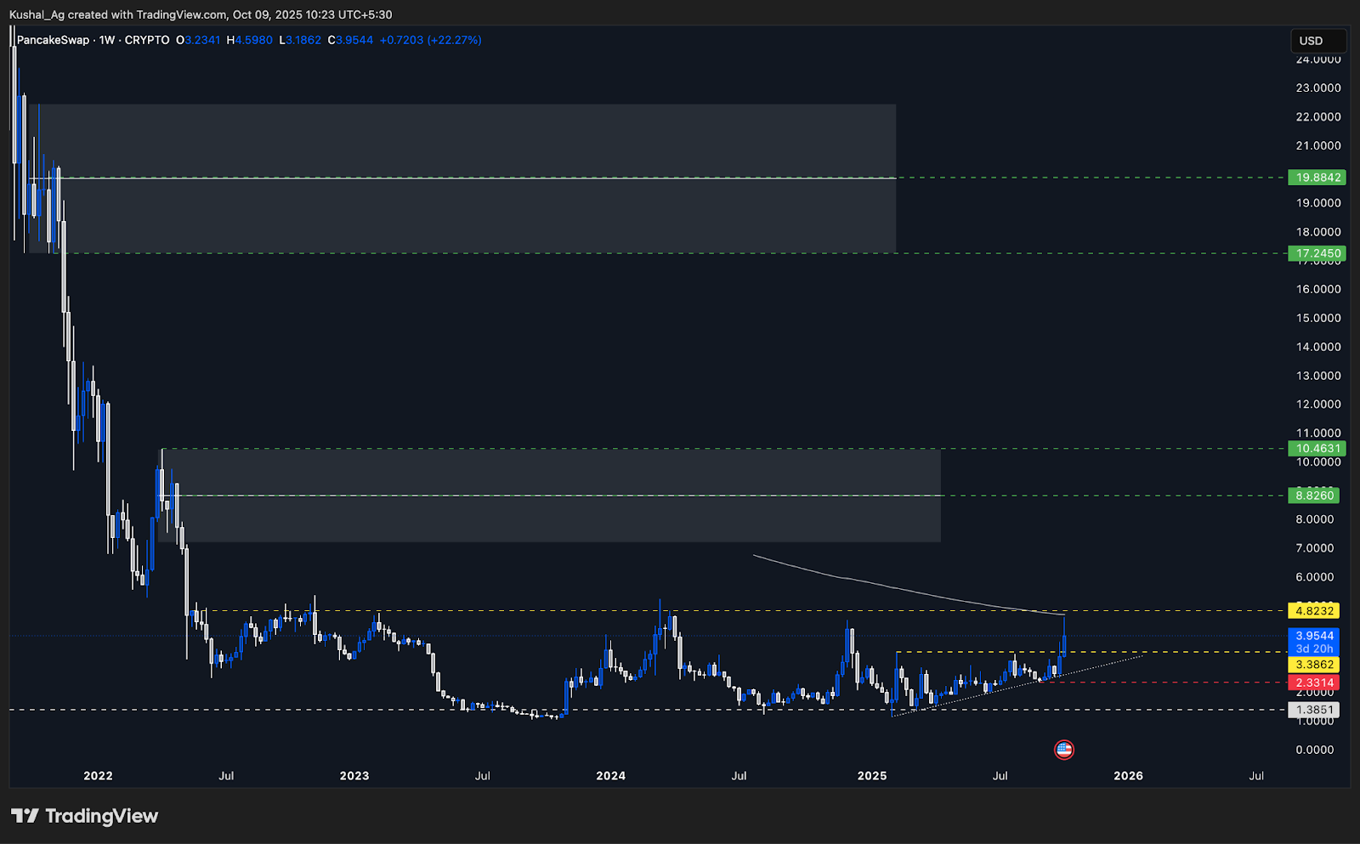Image resolution: width=1360 pixels, height=844 pixels.
Task: Select the 1W interval label in legend
Action: click(107, 40)
